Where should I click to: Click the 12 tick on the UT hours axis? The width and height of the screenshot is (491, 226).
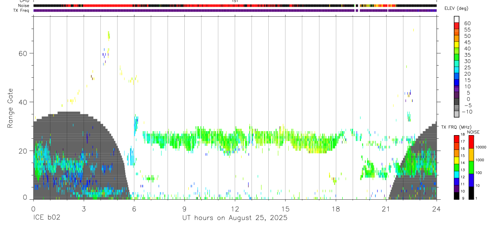(x=235, y=208)
